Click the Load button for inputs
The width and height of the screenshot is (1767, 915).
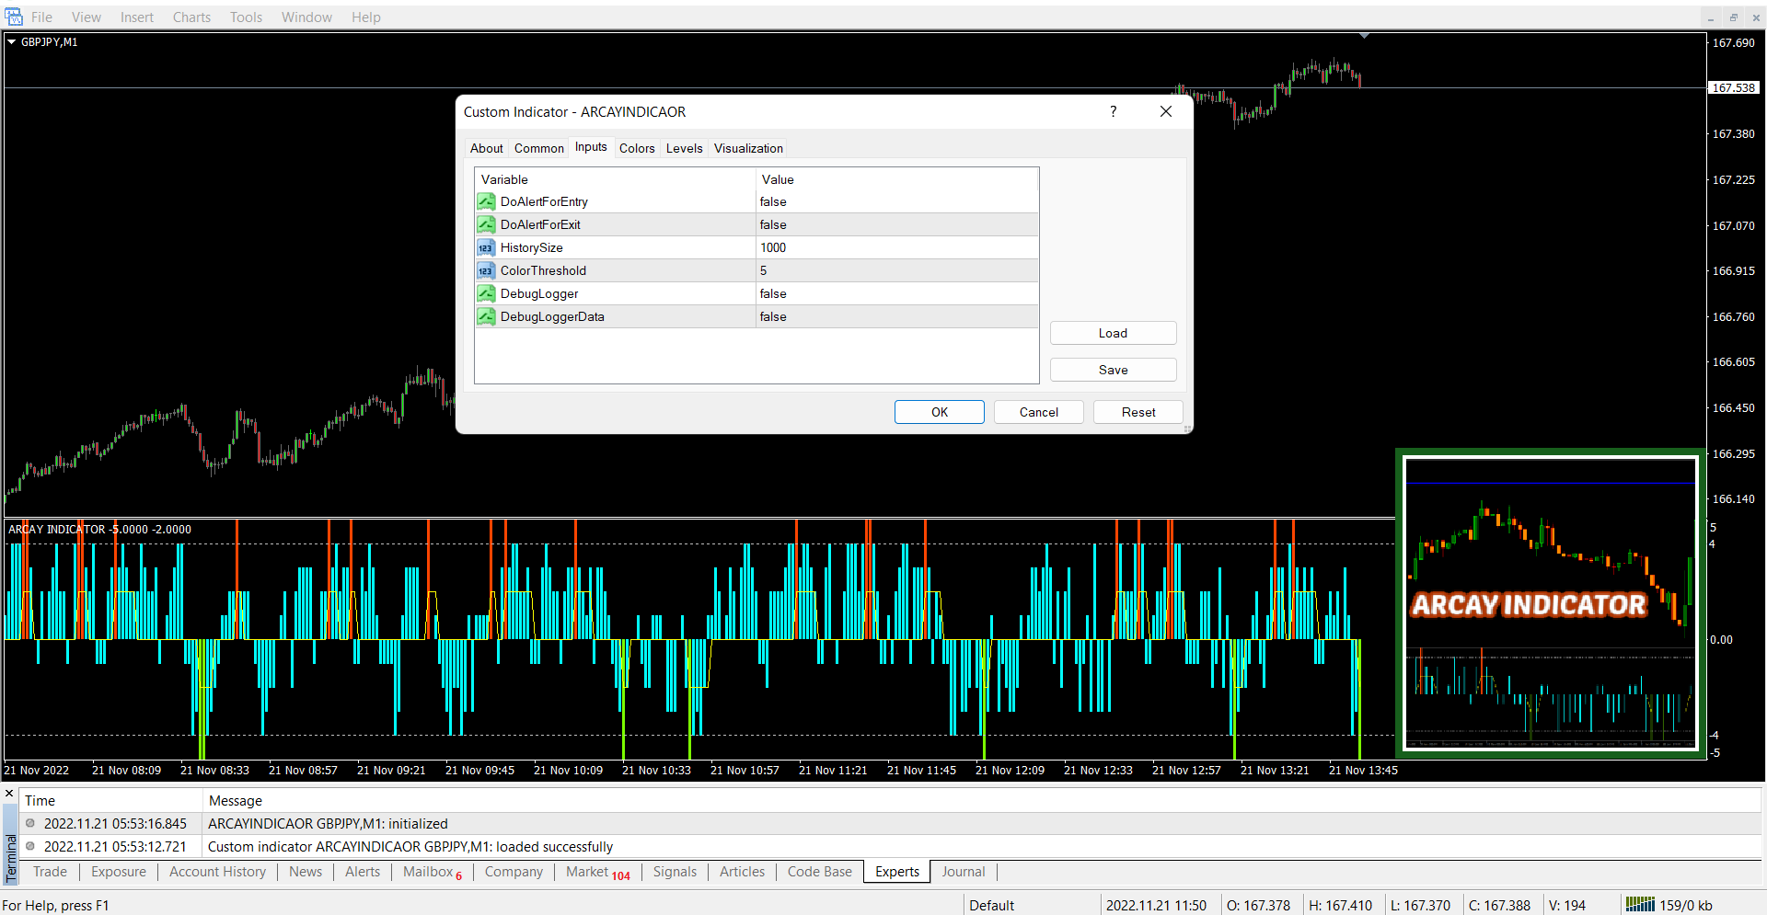[x=1113, y=333]
